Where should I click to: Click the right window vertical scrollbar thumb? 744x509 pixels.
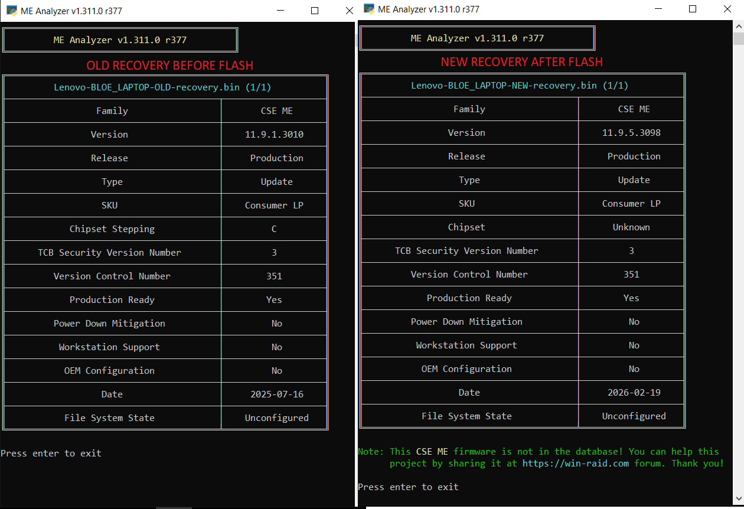click(x=738, y=39)
